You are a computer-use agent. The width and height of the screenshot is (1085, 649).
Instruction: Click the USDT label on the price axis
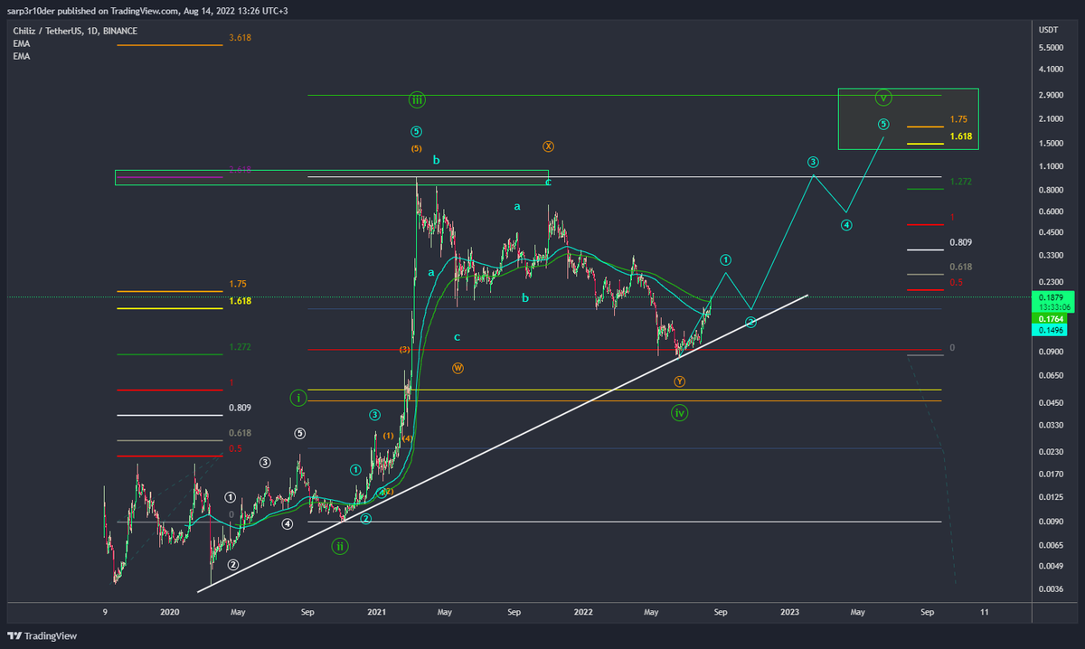[x=1047, y=29]
